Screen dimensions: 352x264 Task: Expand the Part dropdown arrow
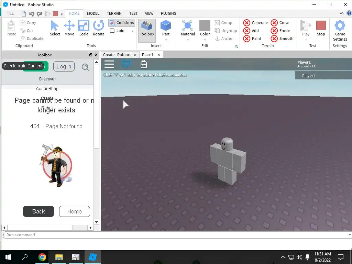[166, 40]
